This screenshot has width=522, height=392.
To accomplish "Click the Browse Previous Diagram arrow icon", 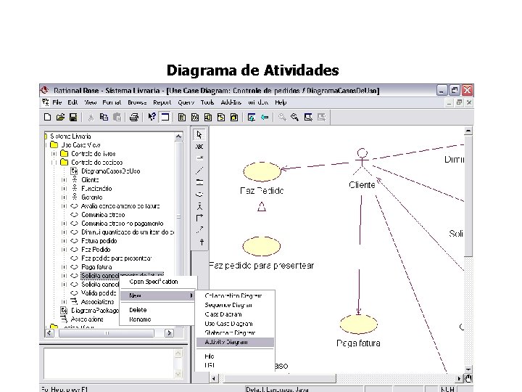I will point(265,118).
